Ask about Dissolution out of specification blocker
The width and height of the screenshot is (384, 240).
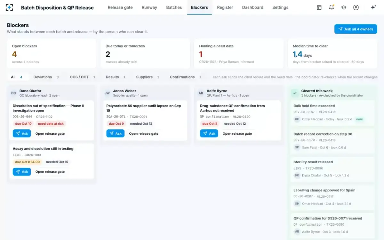[x=22, y=133]
